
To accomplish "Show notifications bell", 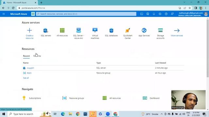I will click(154, 14).
